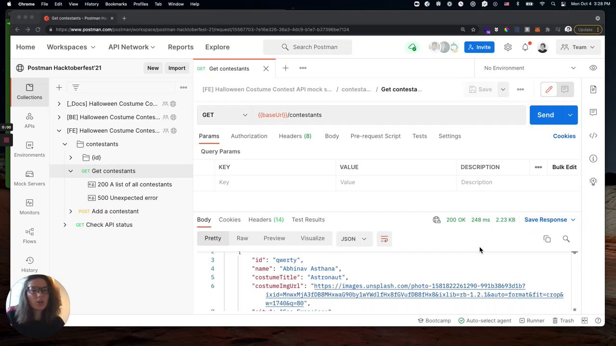Screen dimensions: 616x346
Task: Switch to the request Headers (8) tab
Action: (x=295, y=136)
